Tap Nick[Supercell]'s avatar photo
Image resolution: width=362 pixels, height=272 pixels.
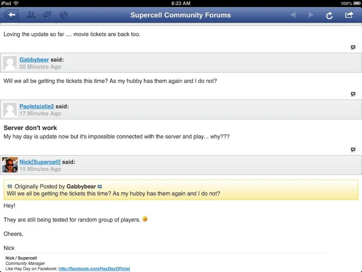tap(10, 165)
